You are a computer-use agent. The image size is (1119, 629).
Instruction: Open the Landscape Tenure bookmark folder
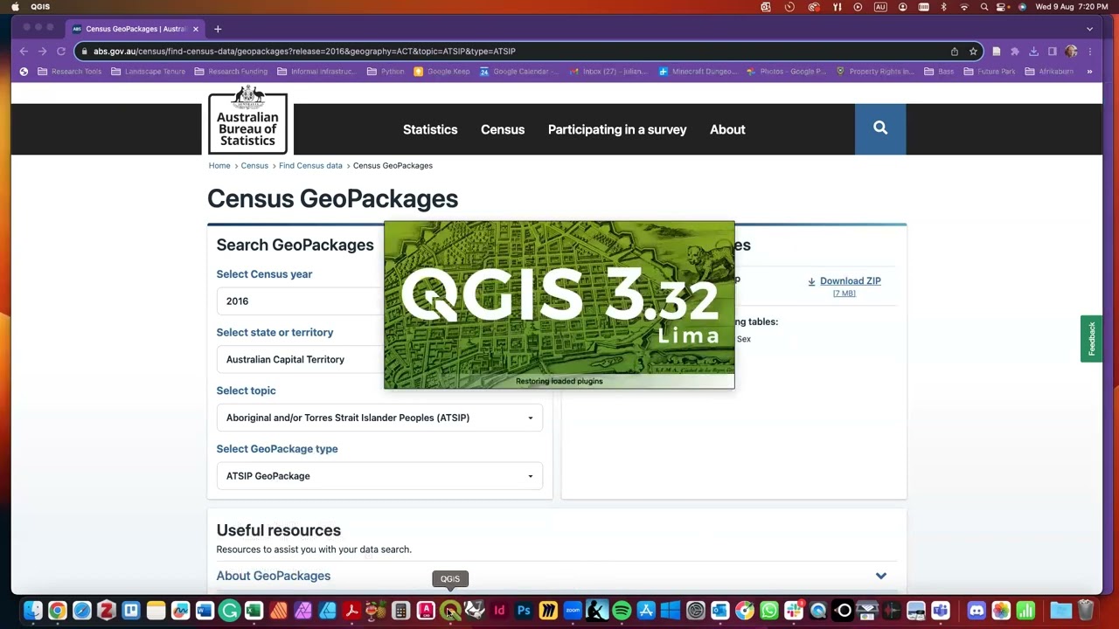pyautogui.click(x=148, y=72)
